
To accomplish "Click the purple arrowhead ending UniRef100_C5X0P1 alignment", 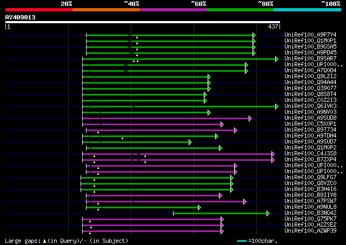I will [x=222, y=125].
